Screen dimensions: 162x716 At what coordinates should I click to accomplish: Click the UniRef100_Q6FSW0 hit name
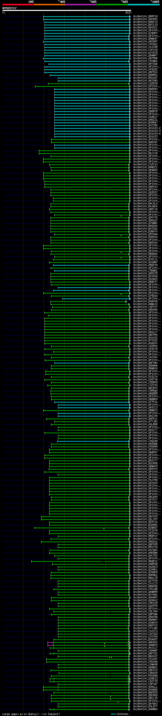click(x=145, y=363)
